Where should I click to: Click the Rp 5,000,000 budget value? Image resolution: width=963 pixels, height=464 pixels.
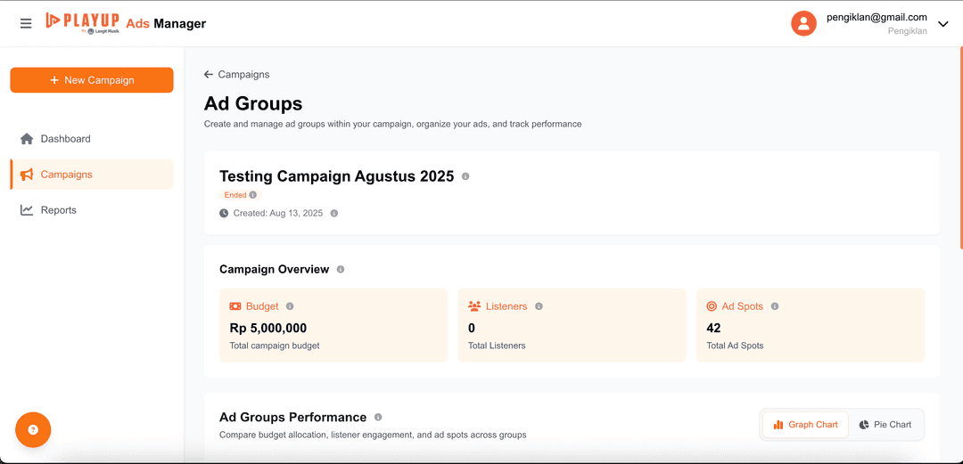coord(268,328)
